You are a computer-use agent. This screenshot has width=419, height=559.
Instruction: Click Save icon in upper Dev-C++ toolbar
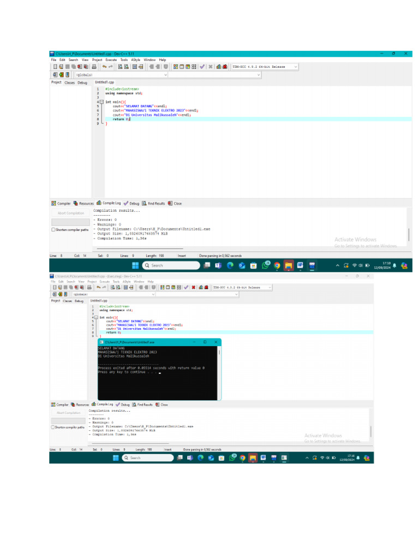coord(67,67)
